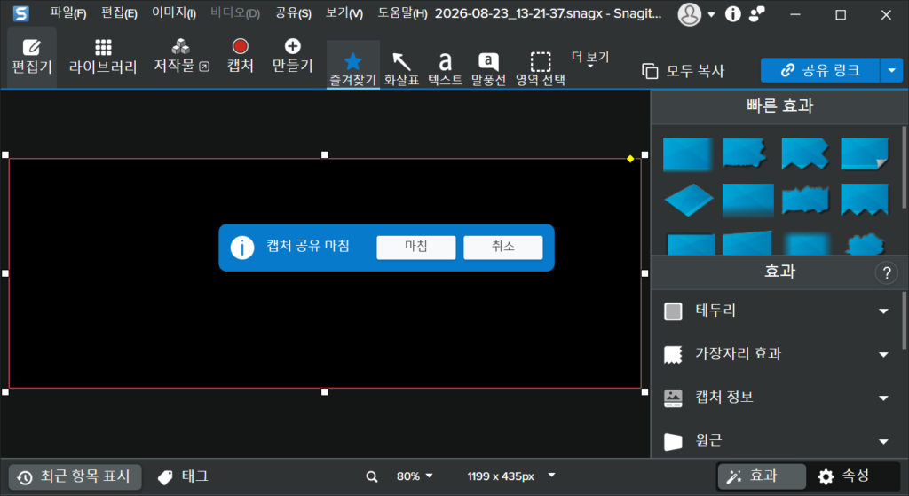The image size is (909, 496).
Task: Click the effects list scrollbar
Action: 904,320
